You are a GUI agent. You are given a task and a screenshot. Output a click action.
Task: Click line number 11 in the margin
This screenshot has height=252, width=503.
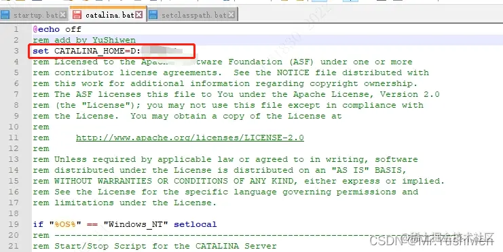tap(14, 138)
